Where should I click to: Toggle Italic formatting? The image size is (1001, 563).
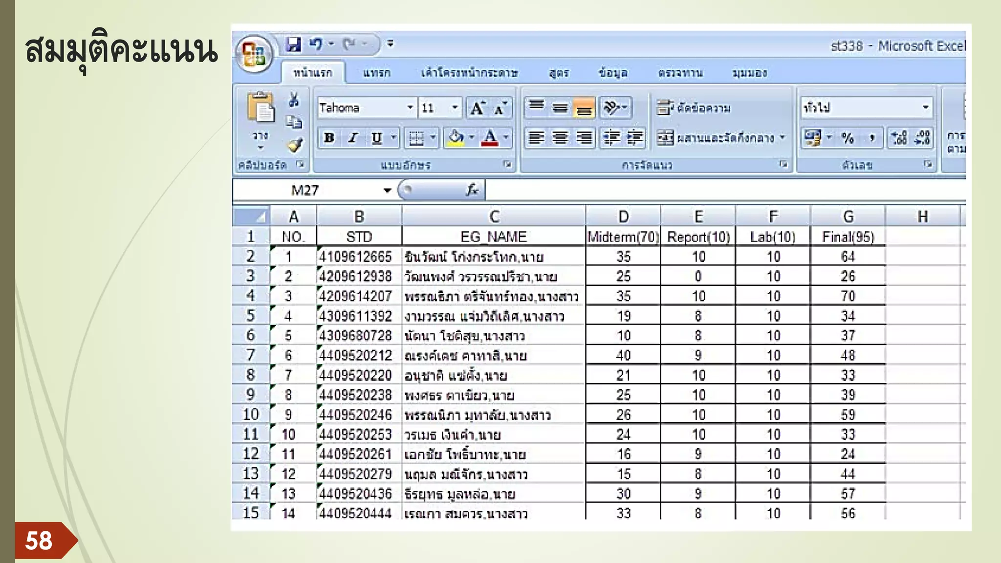click(x=353, y=138)
